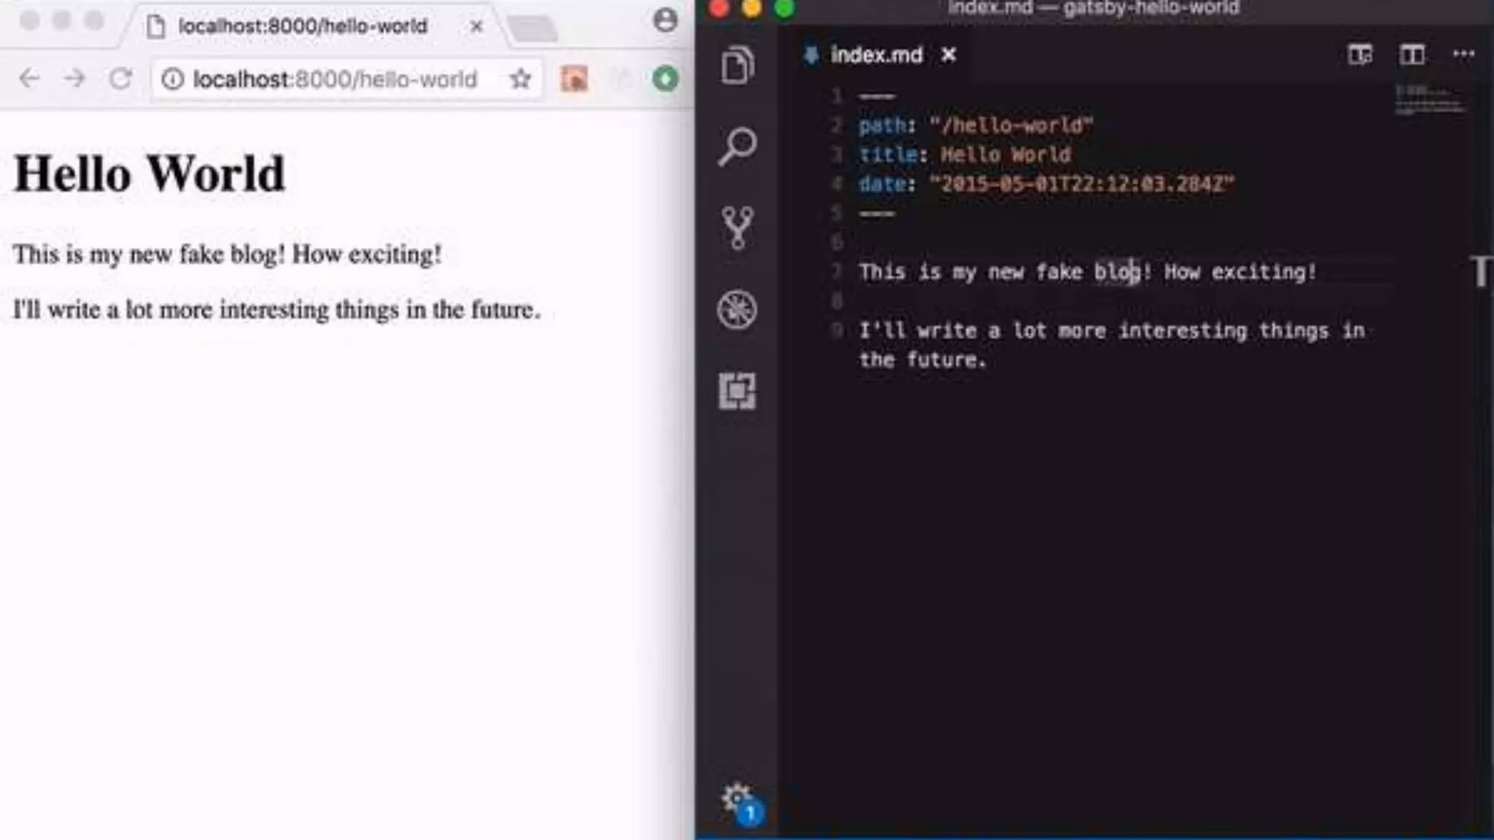Open the Chrome profile avatar menu
Screen dimensions: 1494x840
click(x=665, y=20)
